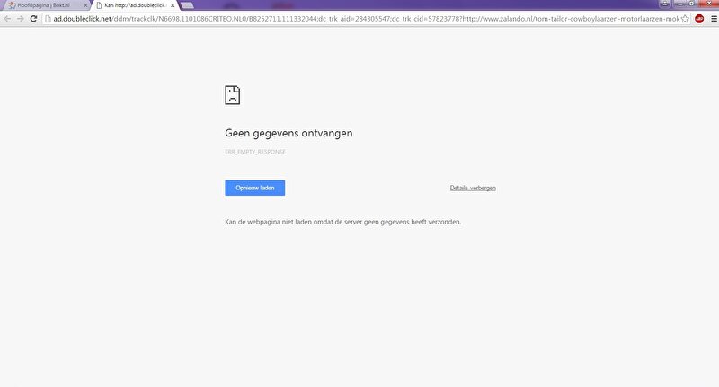The image size is (719, 387).
Task: Click the Chrome user profile button
Action: 665,4
